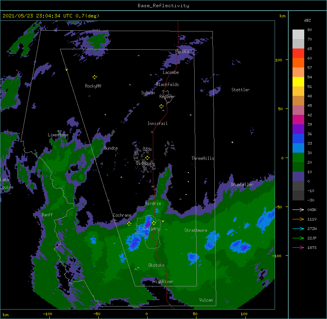Select the red swatch between 65 and 60
The width and height of the screenshot is (327, 319).
coord(298,53)
